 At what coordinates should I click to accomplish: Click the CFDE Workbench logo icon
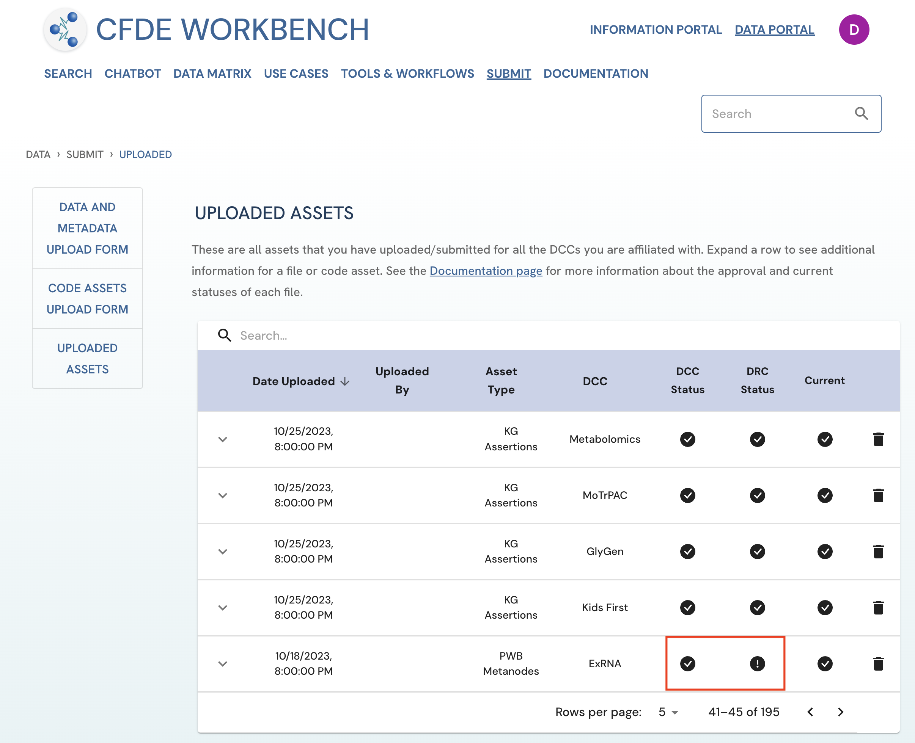tap(65, 30)
